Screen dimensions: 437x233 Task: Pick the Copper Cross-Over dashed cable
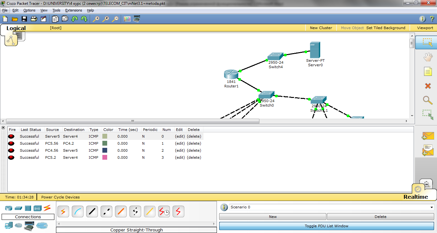[x=107, y=211]
